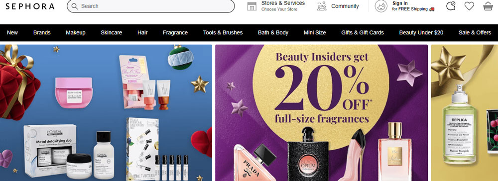
Task: Open the Skincare menu
Action: point(112,33)
